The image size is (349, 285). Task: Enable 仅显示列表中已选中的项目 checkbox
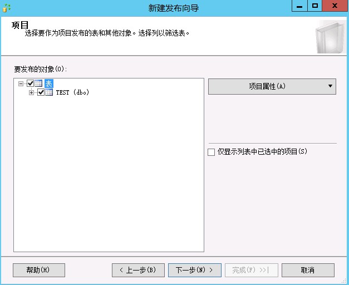[x=211, y=152]
